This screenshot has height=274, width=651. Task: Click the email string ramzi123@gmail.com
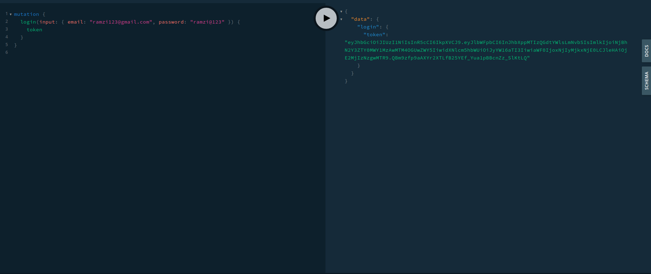click(x=121, y=22)
